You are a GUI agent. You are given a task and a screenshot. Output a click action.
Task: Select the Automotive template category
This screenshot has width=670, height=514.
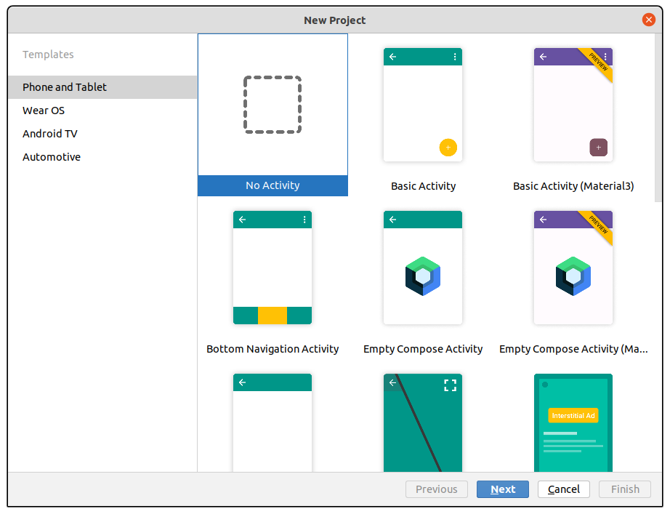point(52,156)
